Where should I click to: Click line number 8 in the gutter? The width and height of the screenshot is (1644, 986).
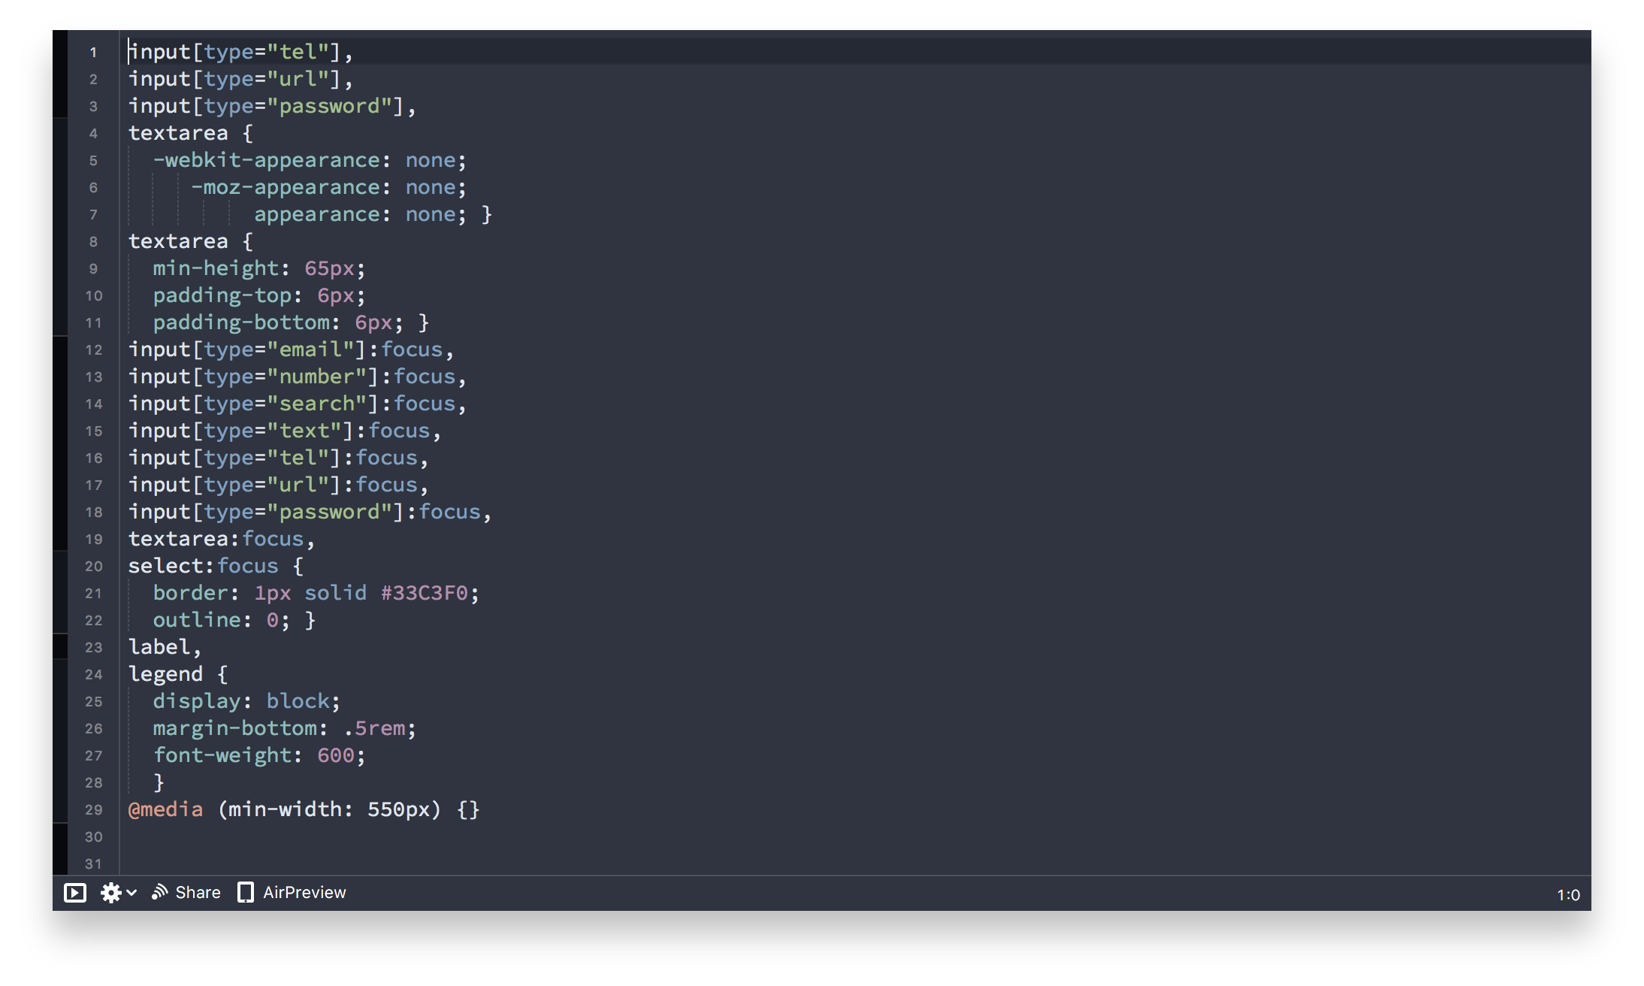[93, 242]
